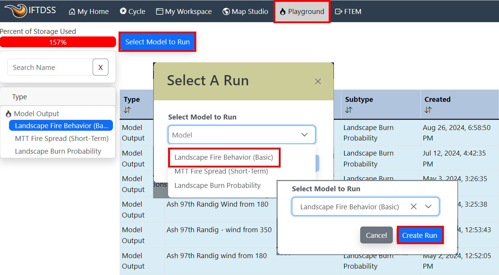Filter by Landscape Fire Behavior in Type sidebar

pos(61,126)
